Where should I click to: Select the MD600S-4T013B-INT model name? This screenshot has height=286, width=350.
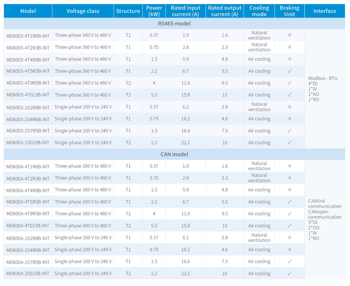28,95
